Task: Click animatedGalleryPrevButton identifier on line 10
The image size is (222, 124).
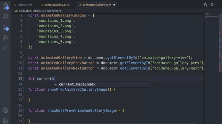Action: click(x=68, y=63)
